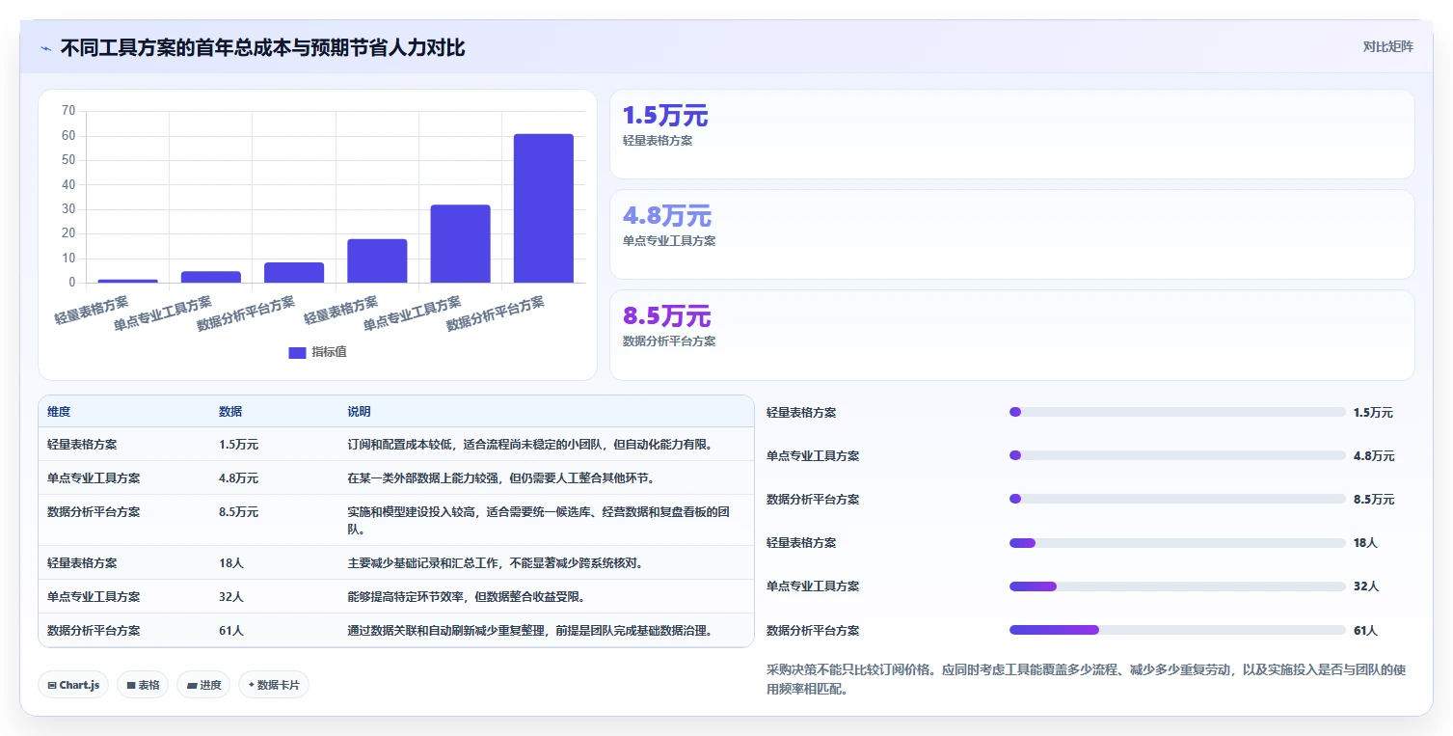The height and width of the screenshot is (736, 1453).
Task: Toggle the 指标值 legend entry under the chart
Action: (x=318, y=352)
